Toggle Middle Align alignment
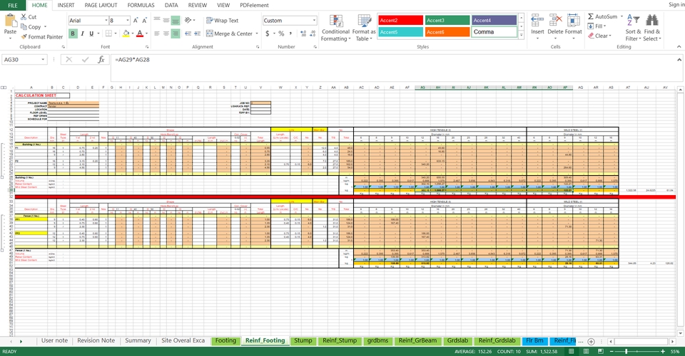The height and width of the screenshot is (356, 685). [166, 21]
